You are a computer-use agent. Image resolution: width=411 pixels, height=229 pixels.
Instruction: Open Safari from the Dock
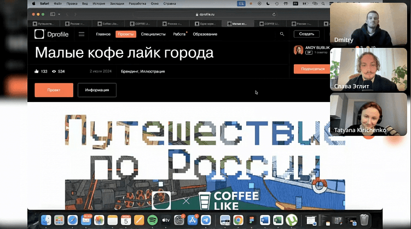(x=73, y=220)
